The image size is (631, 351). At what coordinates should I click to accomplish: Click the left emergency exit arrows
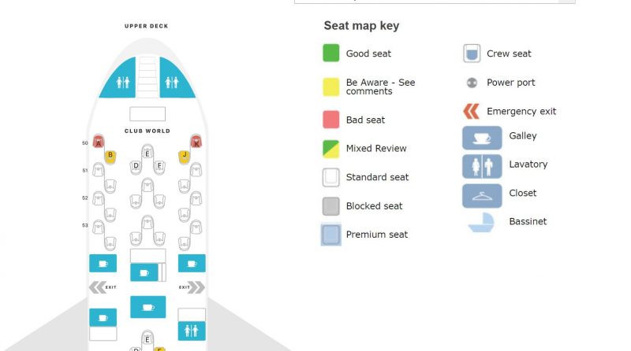pyautogui.click(x=98, y=287)
